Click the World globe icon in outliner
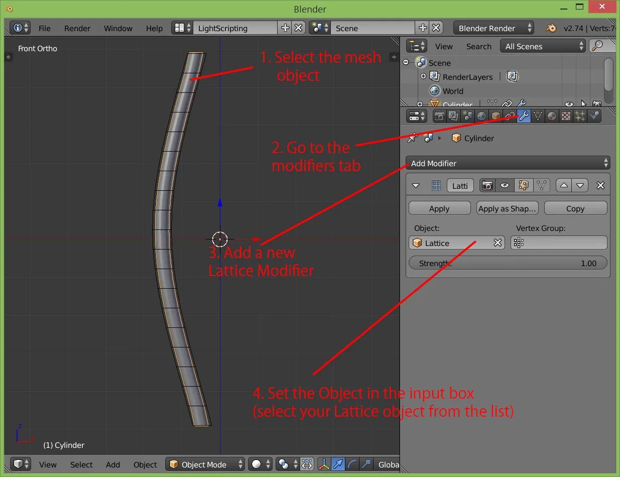The image size is (620, 477). (x=435, y=91)
